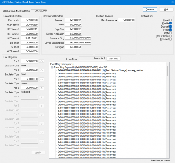Close the xHCI Debug Dialog window
The height and width of the screenshot is (163, 175).
pos(172,2)
